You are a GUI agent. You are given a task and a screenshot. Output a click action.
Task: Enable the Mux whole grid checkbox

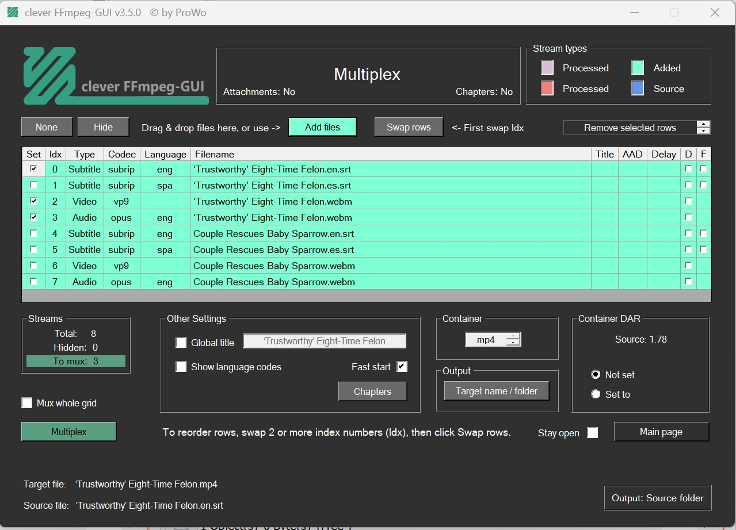coord(27,403)
